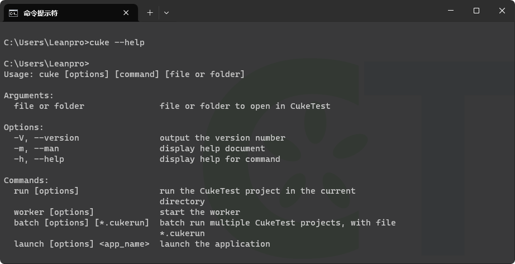Expand the new tab profile dropdown
The image size is (515, 264).
(x=166, y=13)
